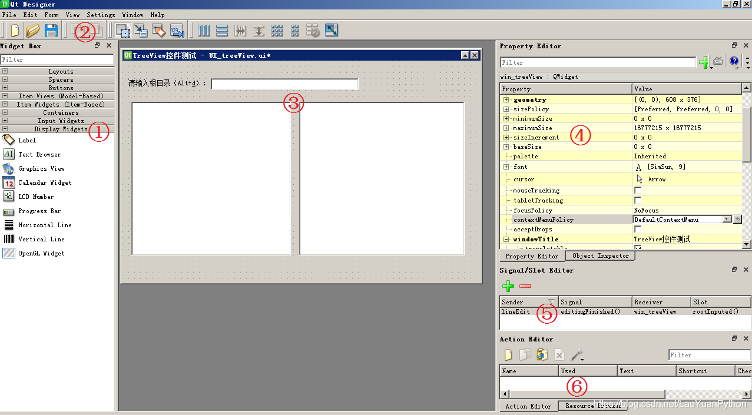This screenshot has width=752, height=415.
Task: Expand the Buttons category in Widget Box
Action: point(5,88)
